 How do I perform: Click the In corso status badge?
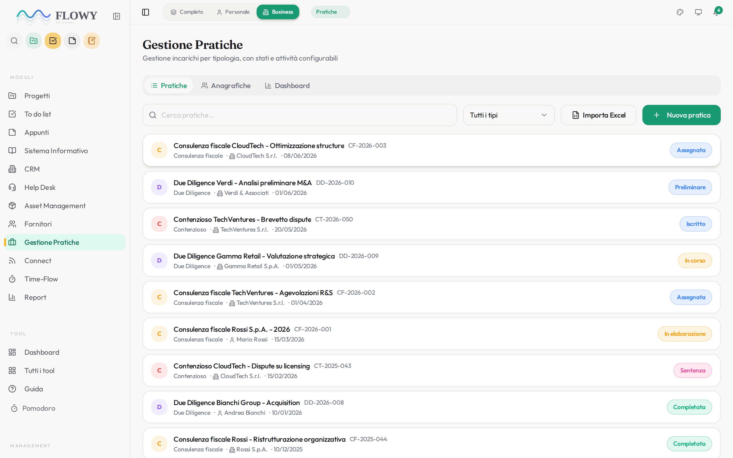point(695,261)
